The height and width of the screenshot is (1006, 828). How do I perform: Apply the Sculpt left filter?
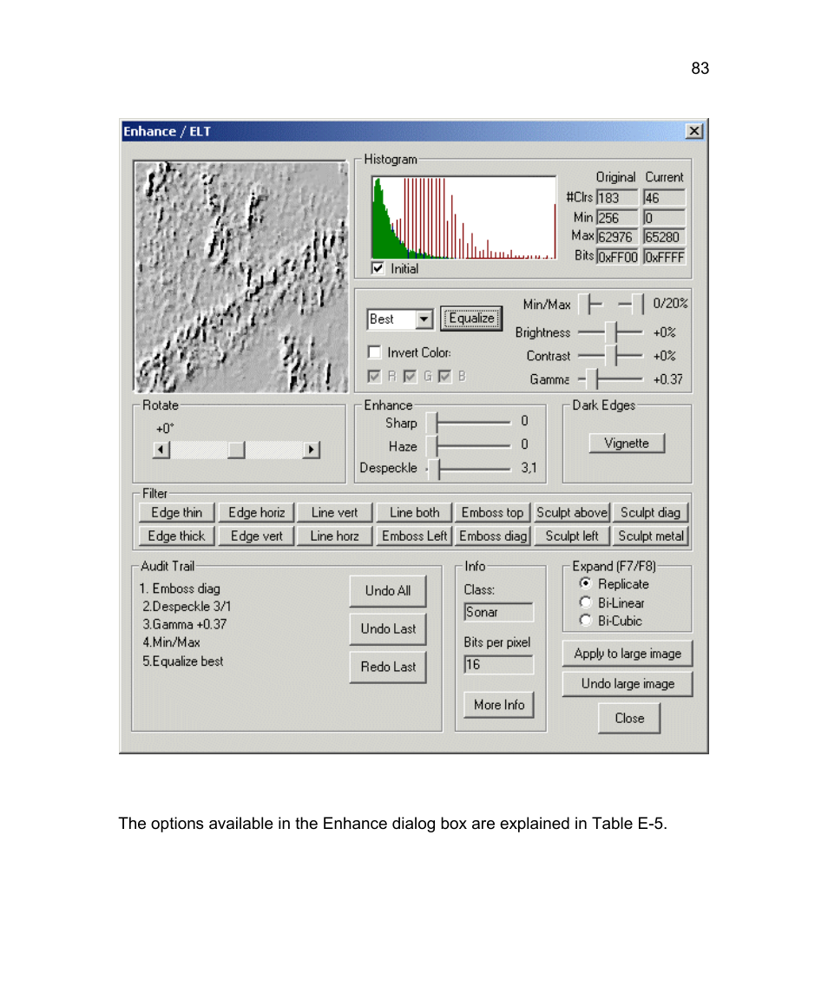(571, 536)
